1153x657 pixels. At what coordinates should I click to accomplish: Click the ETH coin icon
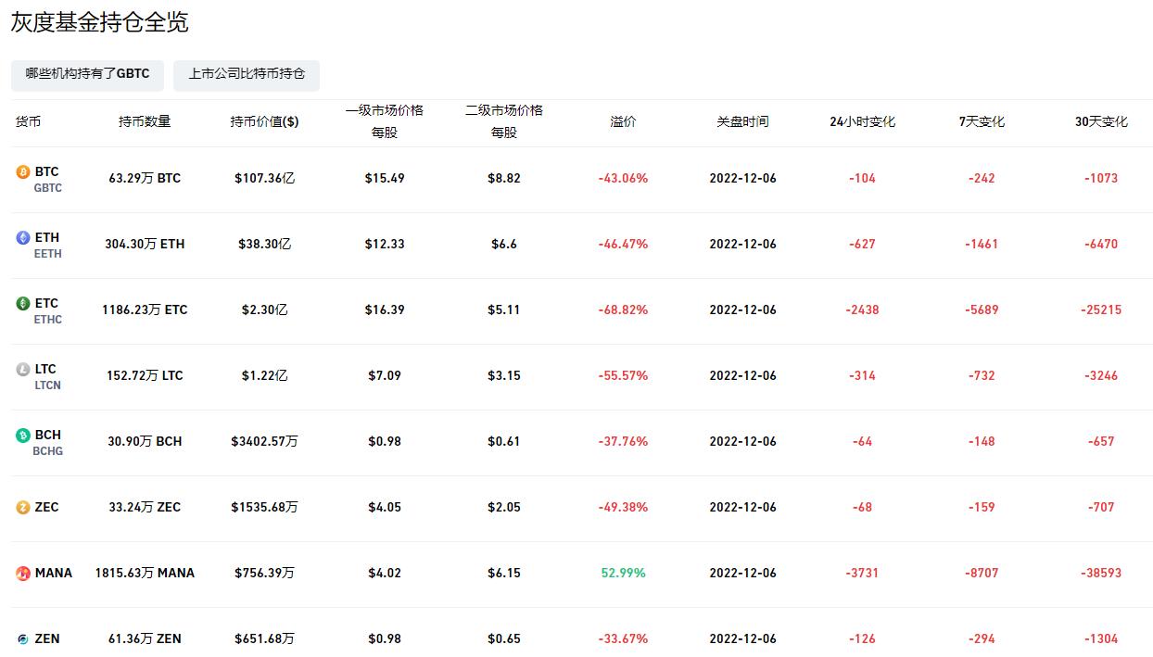click(x=23, y=237)
